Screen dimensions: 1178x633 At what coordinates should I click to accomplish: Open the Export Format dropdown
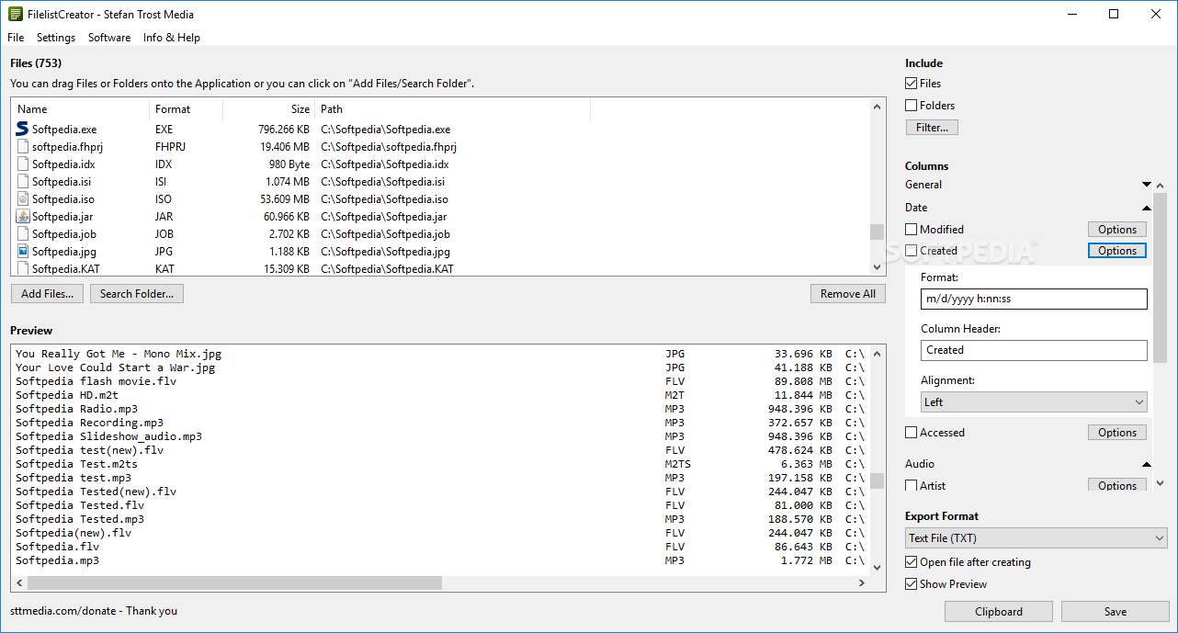click(x=1036, y=538)
